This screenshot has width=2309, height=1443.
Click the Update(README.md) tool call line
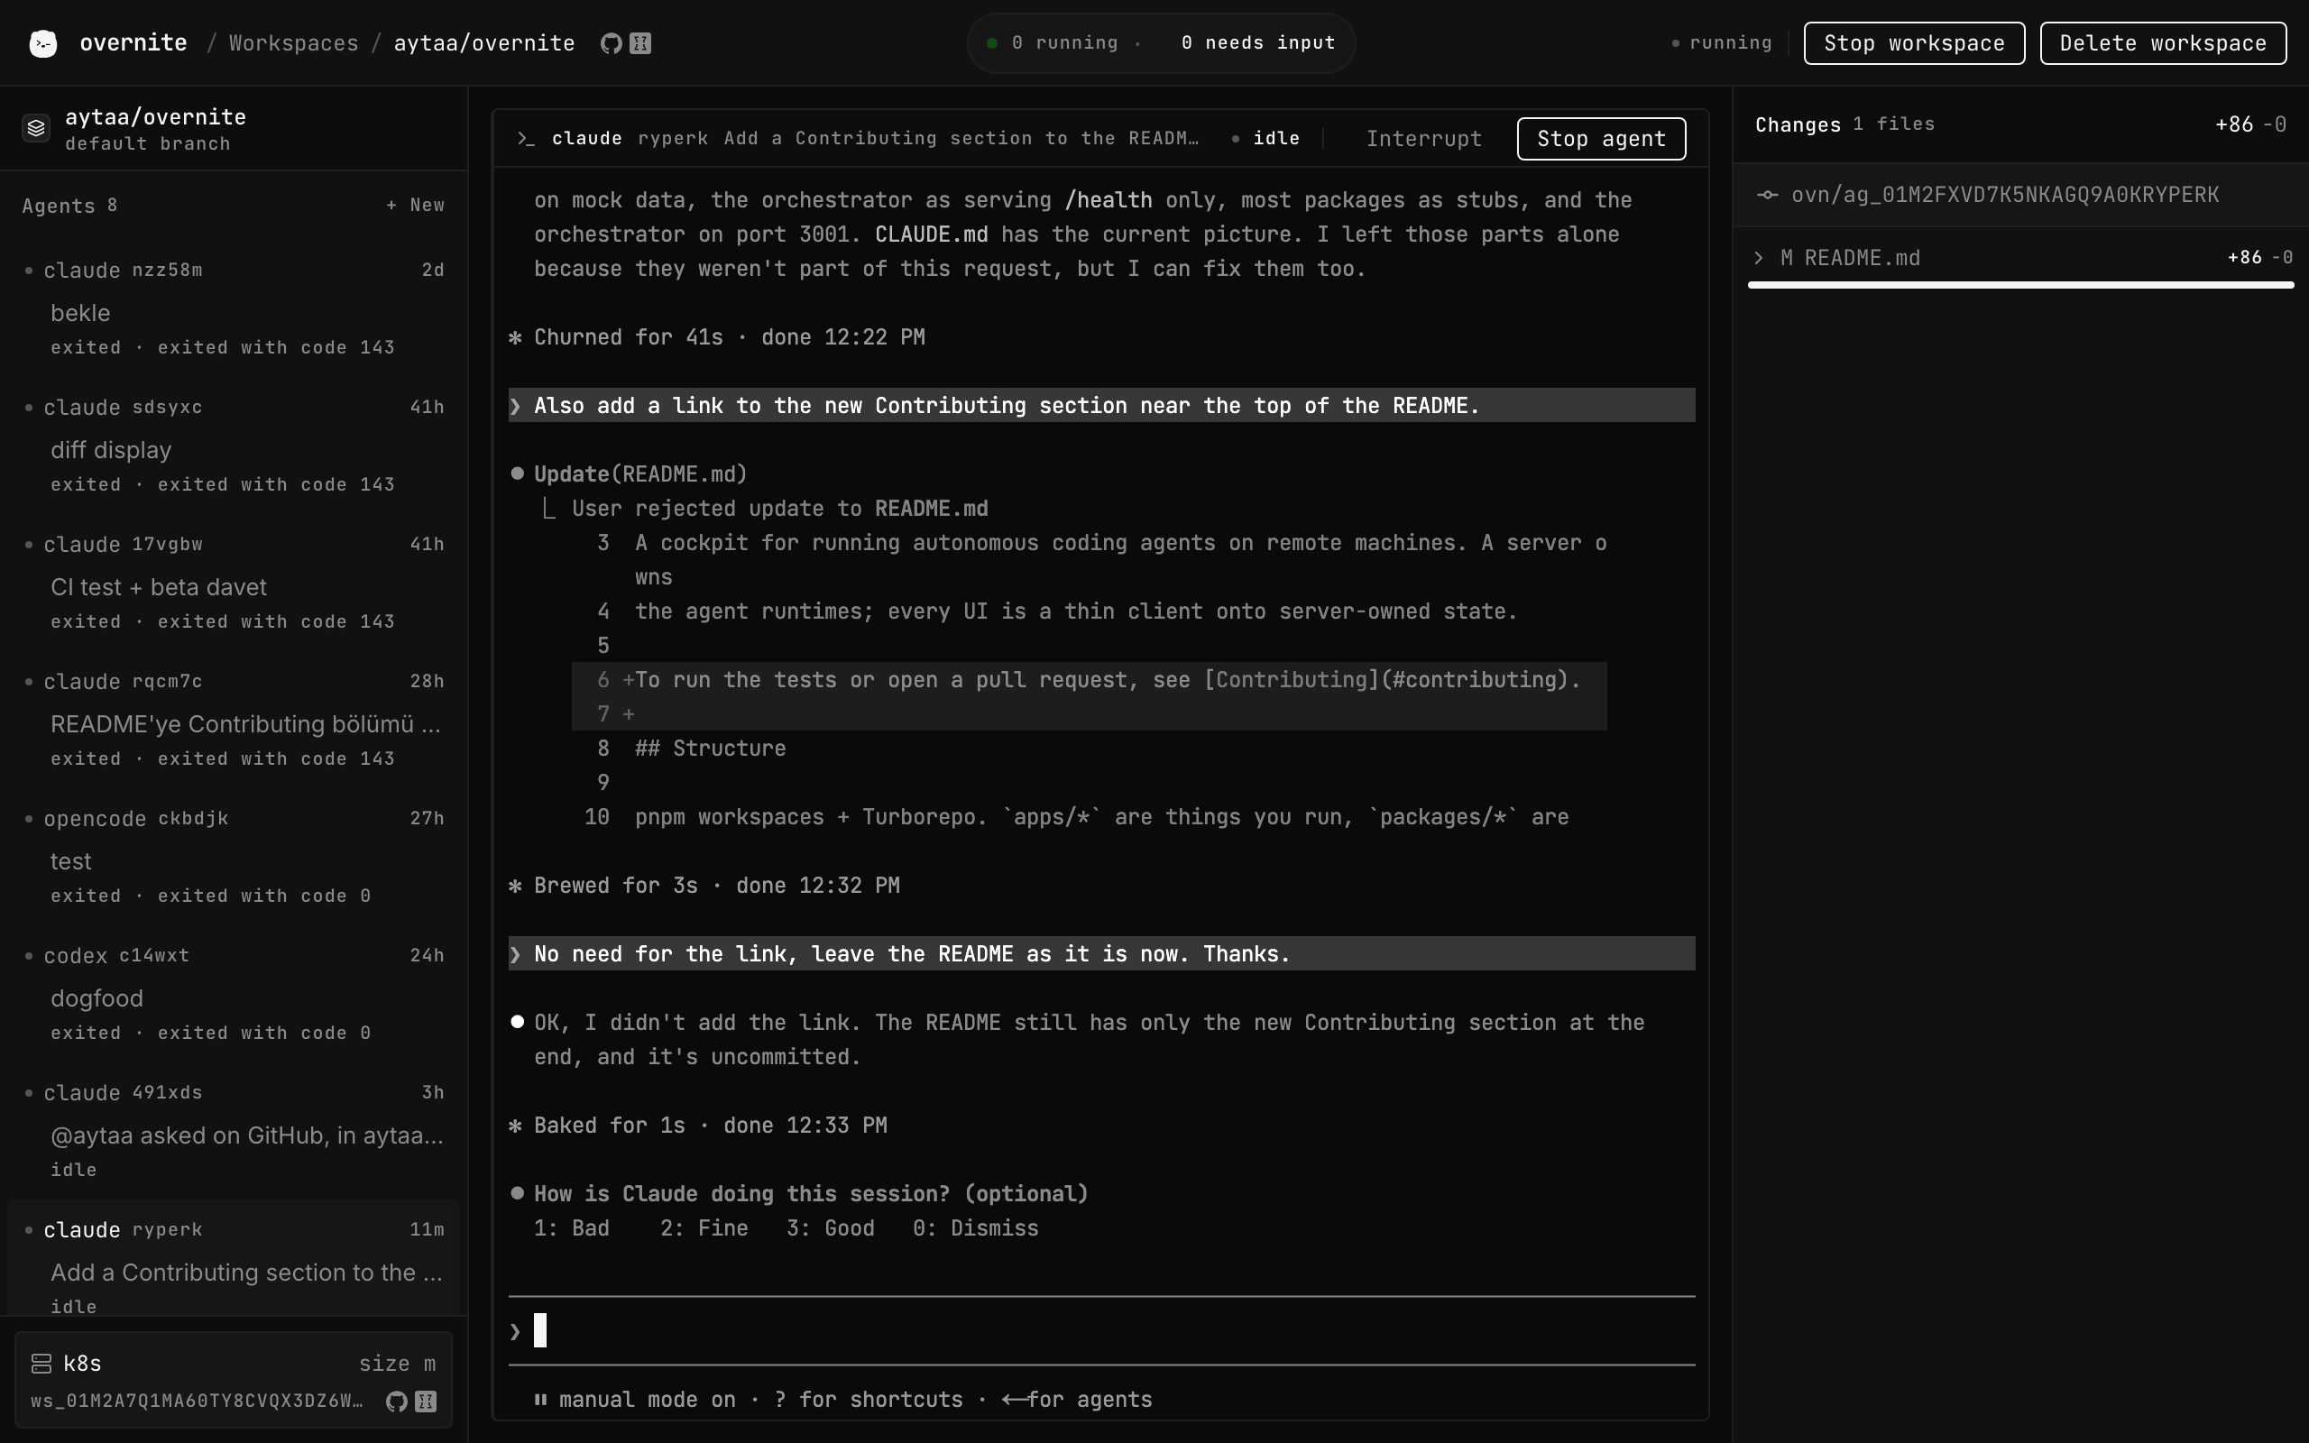click(x=640, y=474)
